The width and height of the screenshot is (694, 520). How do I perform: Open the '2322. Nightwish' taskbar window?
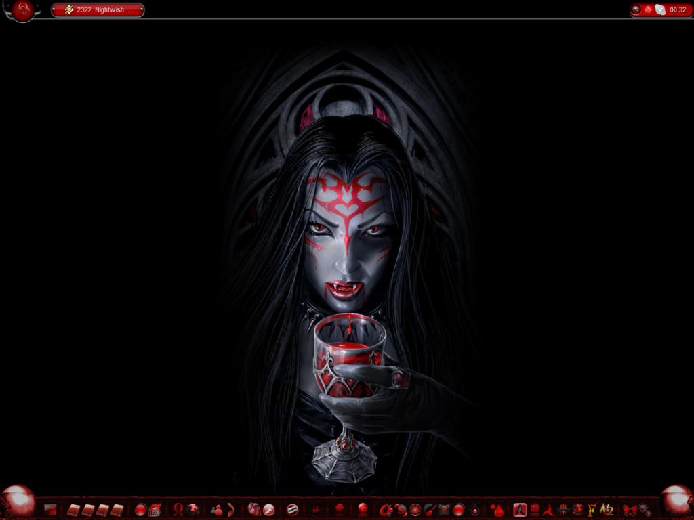[98, 10]
